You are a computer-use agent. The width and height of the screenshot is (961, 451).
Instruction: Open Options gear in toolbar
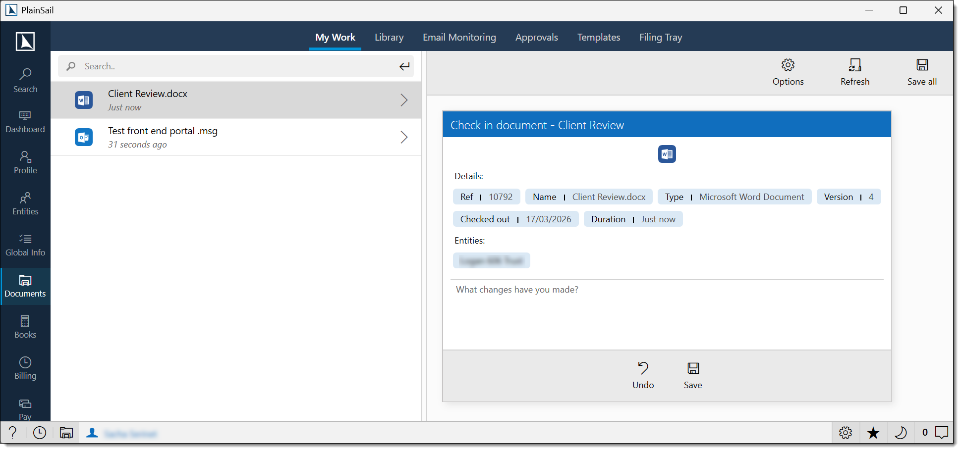(788, 72)
